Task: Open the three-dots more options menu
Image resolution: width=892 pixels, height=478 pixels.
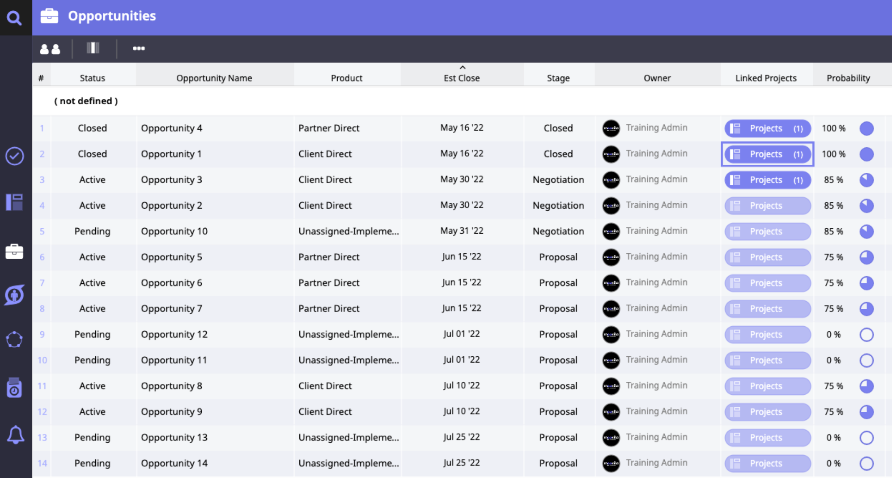Action: tap(139, 48)
